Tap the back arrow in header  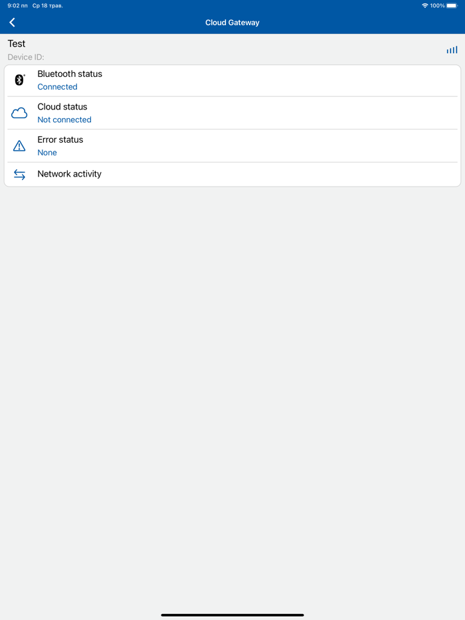coord(12,23)
